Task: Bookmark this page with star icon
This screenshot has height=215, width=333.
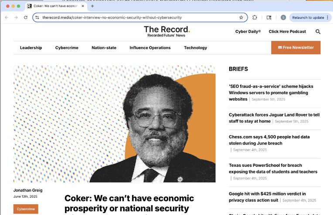Action: [x=241, y=17]
